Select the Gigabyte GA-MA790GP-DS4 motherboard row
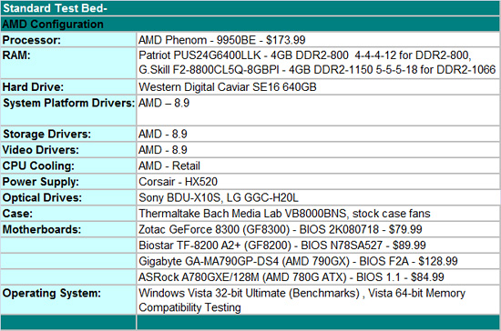Viewport: 501px width, 331px height. point(318,261)
